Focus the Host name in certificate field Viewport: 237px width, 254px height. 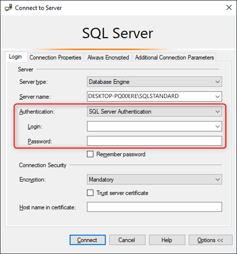pos(154,207)
